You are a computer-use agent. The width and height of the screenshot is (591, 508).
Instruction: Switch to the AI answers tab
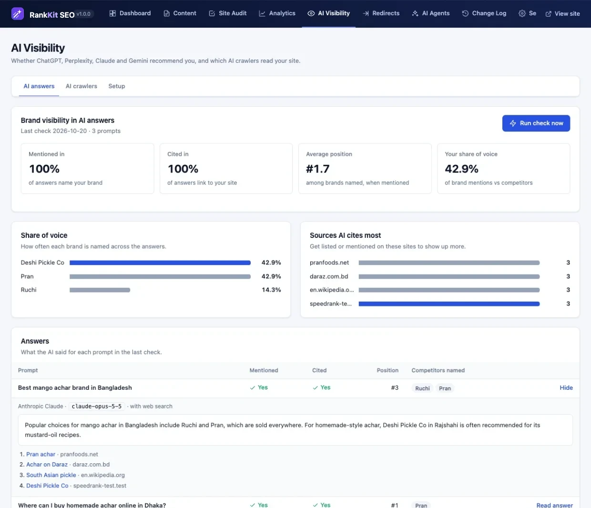[x=39, y=86]
